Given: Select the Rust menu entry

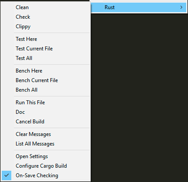Looking at the screenshot, I should click(x=139, y=7).
